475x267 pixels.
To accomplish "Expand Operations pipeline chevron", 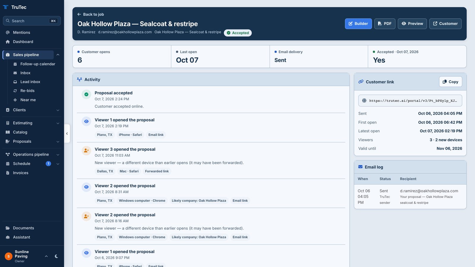I will click(58, 155).
